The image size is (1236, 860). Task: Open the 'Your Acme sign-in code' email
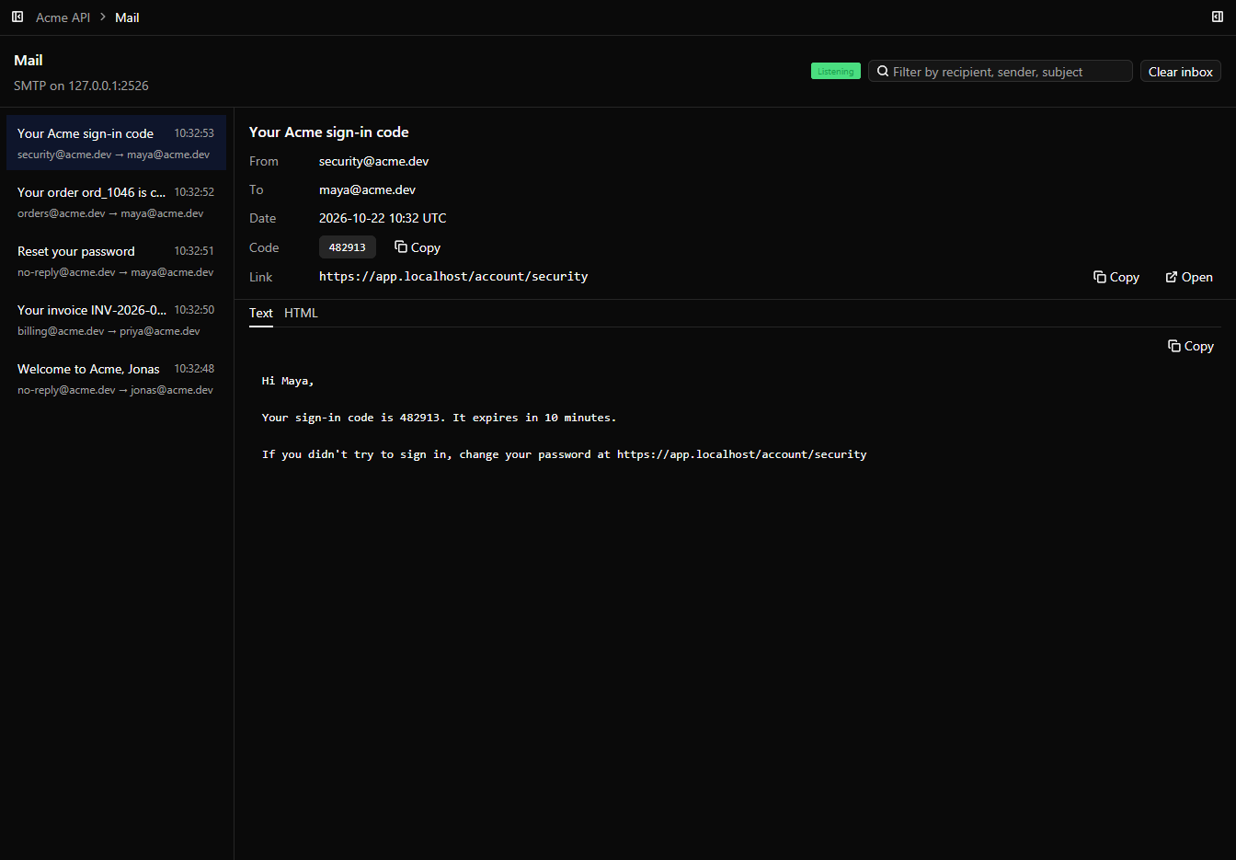click(x=116, y=143)
